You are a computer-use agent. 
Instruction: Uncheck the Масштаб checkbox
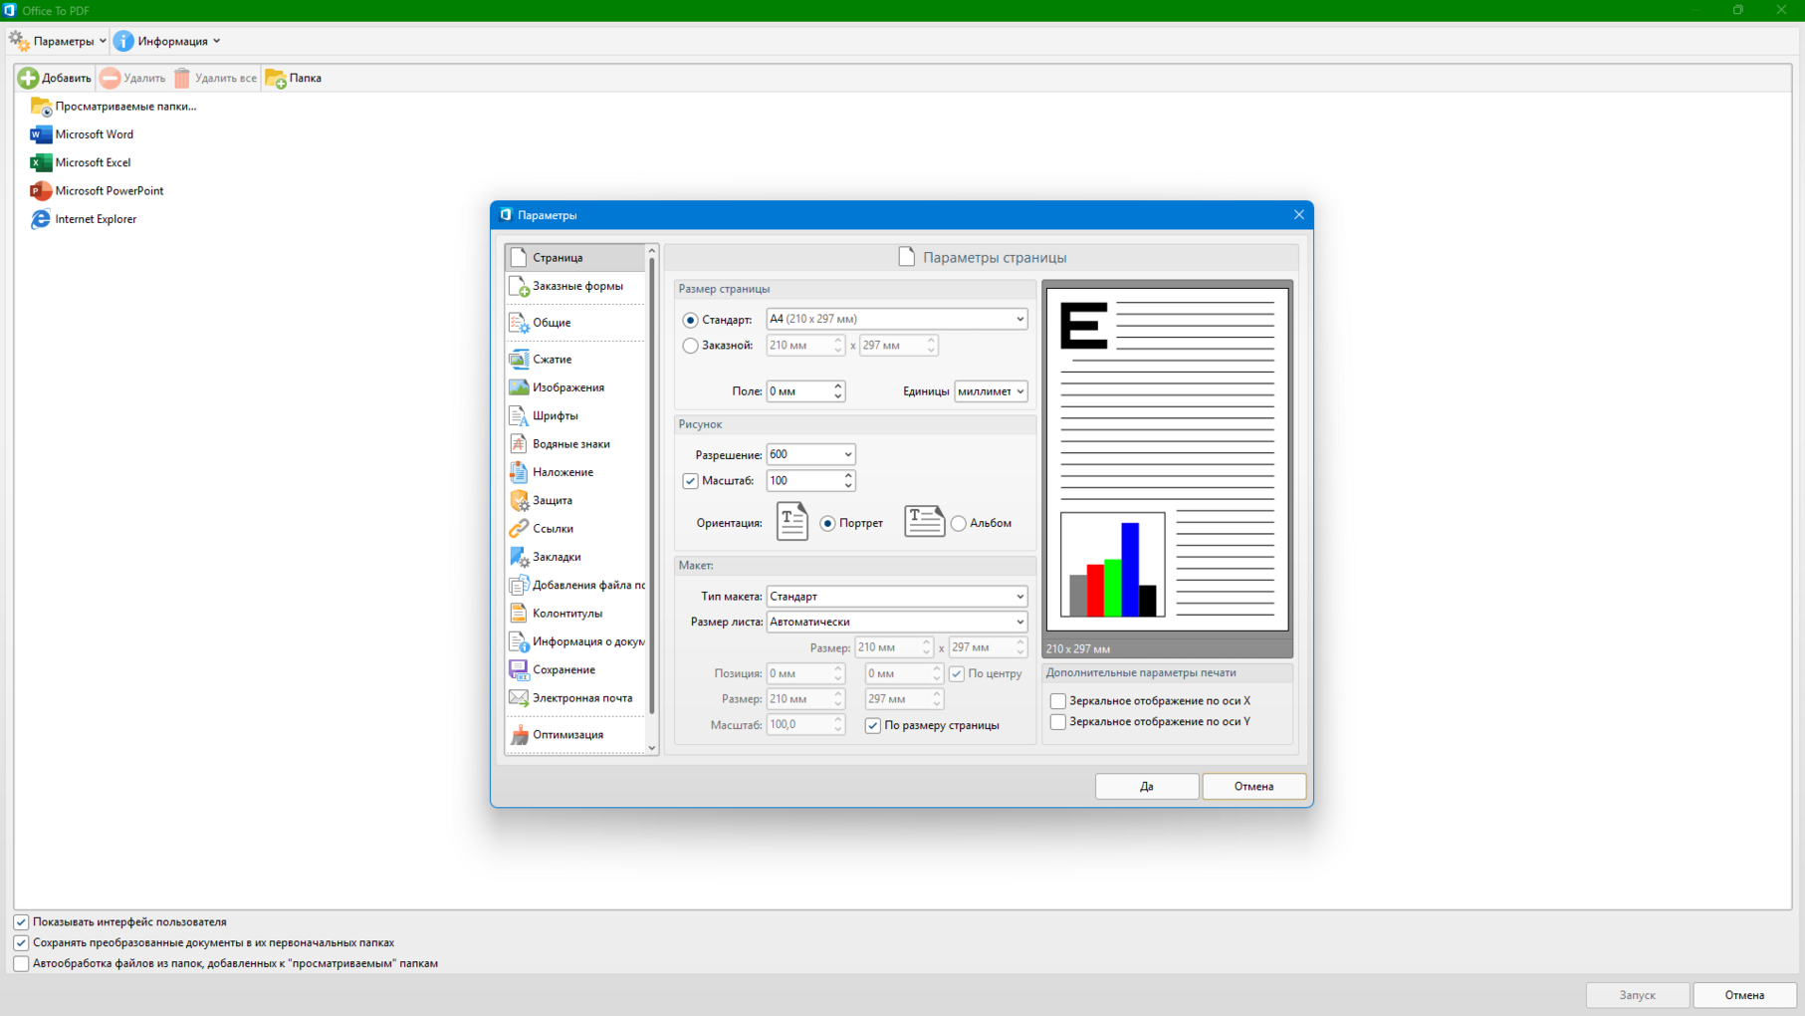pos(690,481)
